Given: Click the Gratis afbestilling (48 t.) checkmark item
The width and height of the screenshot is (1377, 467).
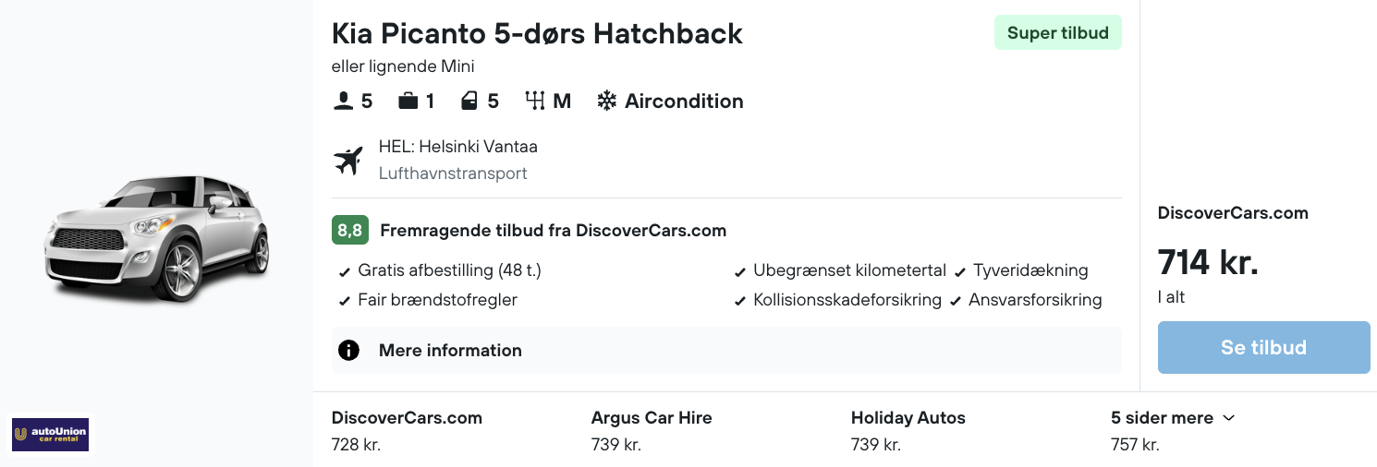Looking at the screenshot, I should click(441, 270).
